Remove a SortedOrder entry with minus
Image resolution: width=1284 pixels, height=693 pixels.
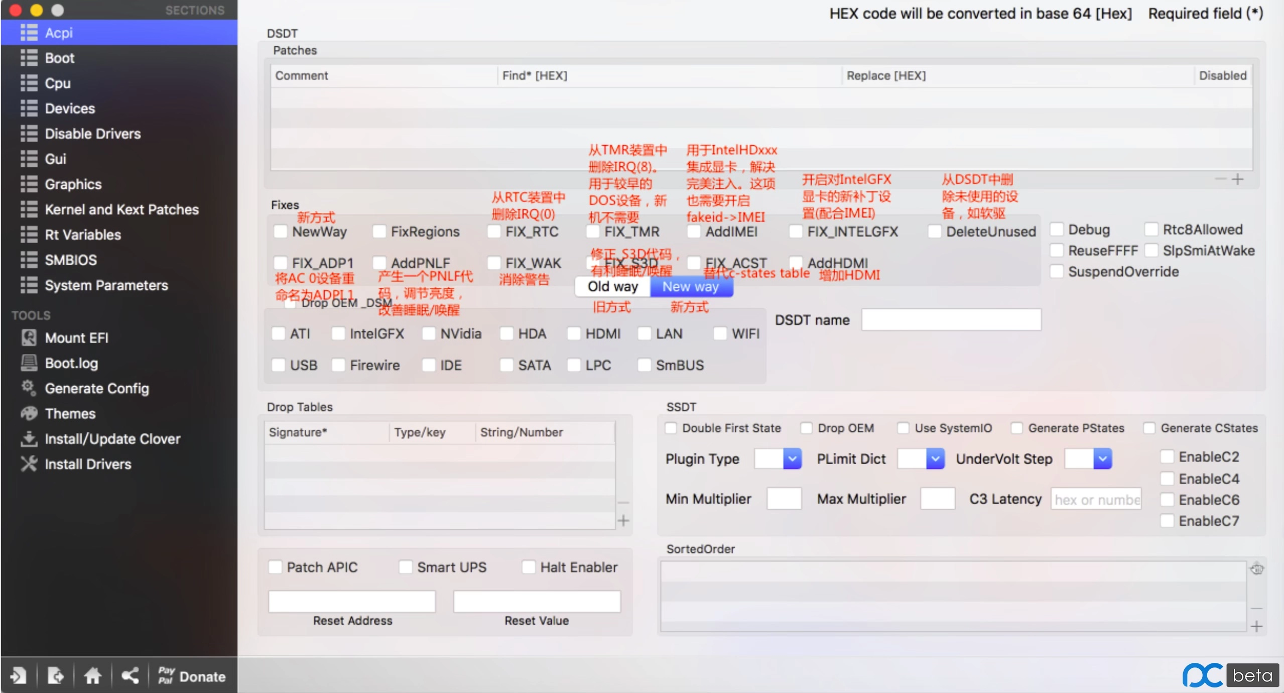tap(1256, 608)
